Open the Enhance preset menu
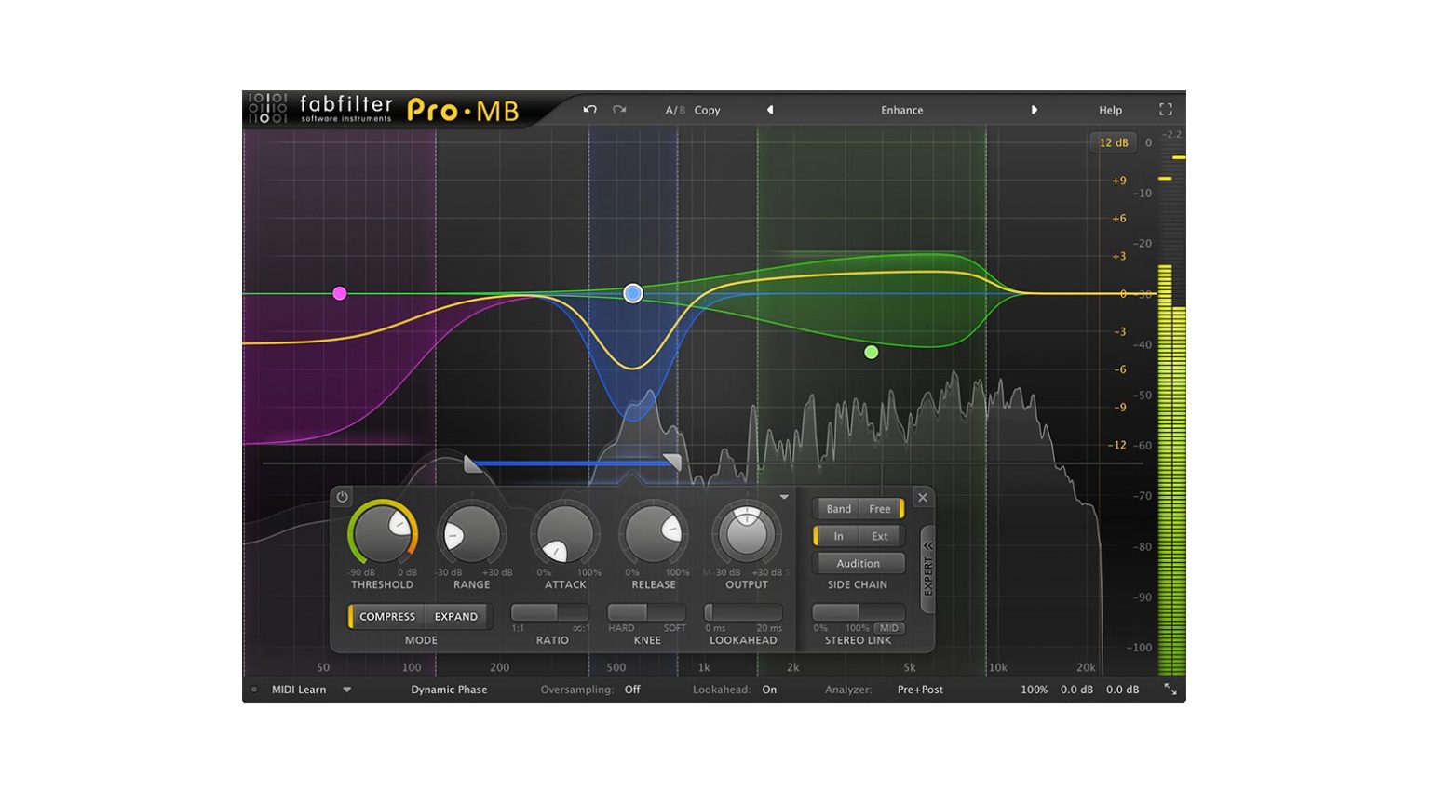Viewport: 1434px width, 791px height. pyautogui.click(x=902, y=110)
